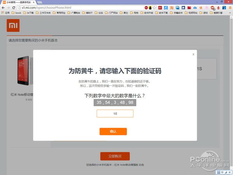233x175 pixels.
Task: Bookmark this page with the star icon
Action: tap(154, 7)
